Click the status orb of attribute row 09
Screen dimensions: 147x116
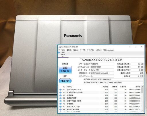pos(61,95)
